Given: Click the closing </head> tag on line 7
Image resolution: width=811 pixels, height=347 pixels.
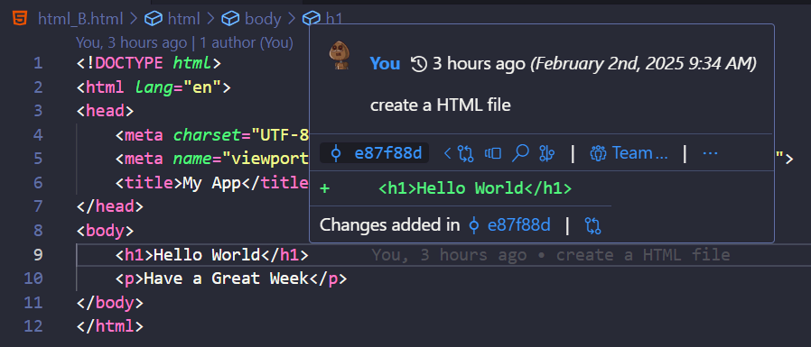Looking at the screenshot, I should click(109, 206).
